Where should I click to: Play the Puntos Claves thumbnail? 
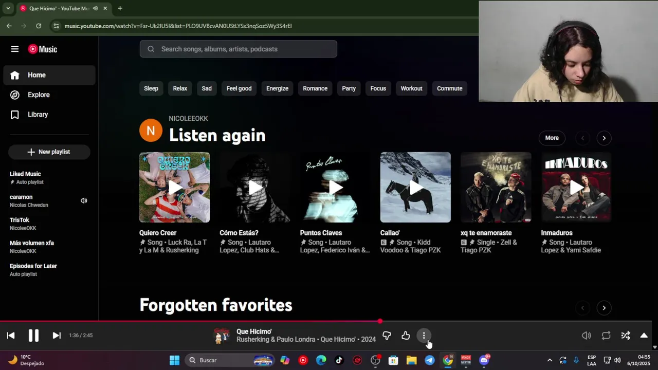[x=335, y=187]
